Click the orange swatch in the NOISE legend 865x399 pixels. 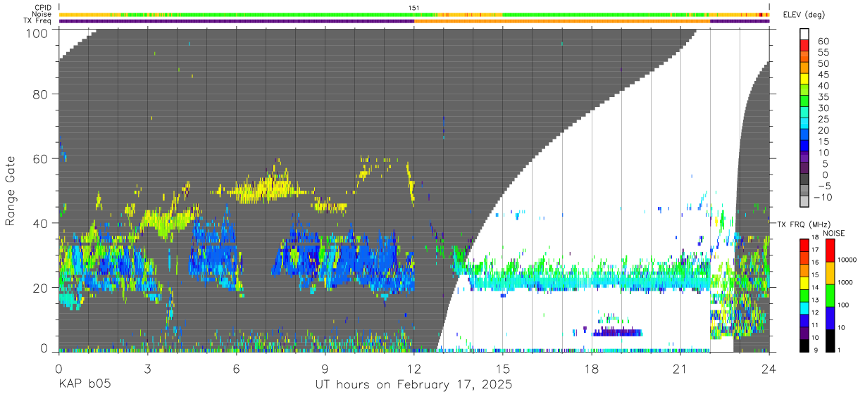(830, 273)
